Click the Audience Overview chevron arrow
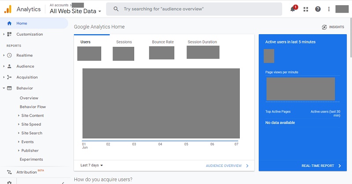 [x=247, y=166]
